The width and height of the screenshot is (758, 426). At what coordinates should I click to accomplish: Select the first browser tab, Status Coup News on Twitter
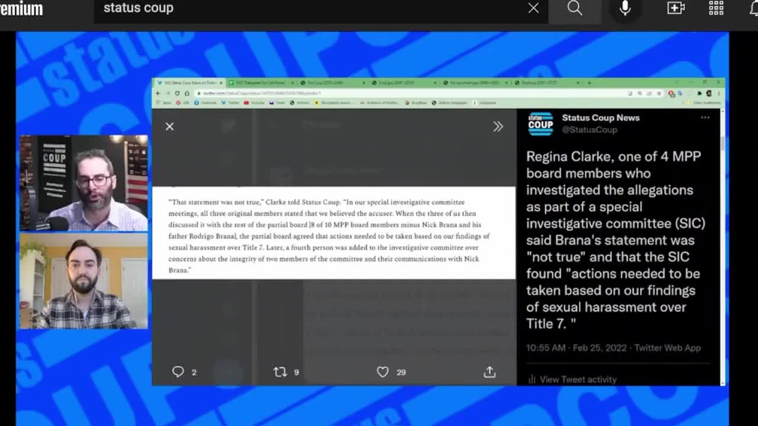(x=189, y=83)
